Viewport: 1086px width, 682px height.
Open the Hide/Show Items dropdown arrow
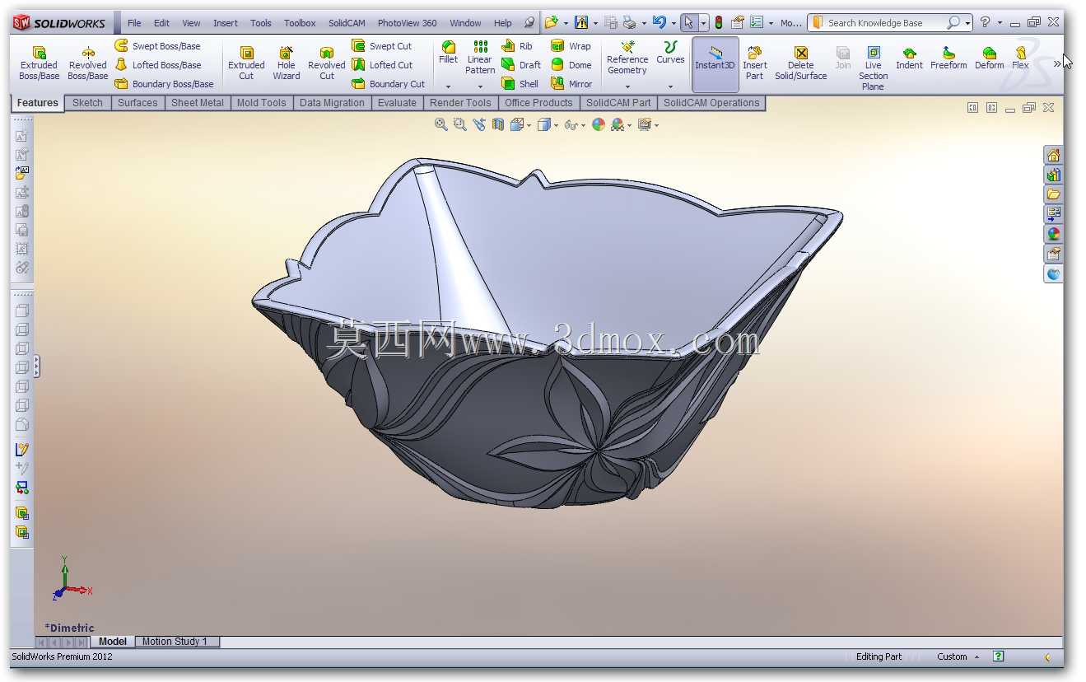pyautogui.click(x=583, y=125)
